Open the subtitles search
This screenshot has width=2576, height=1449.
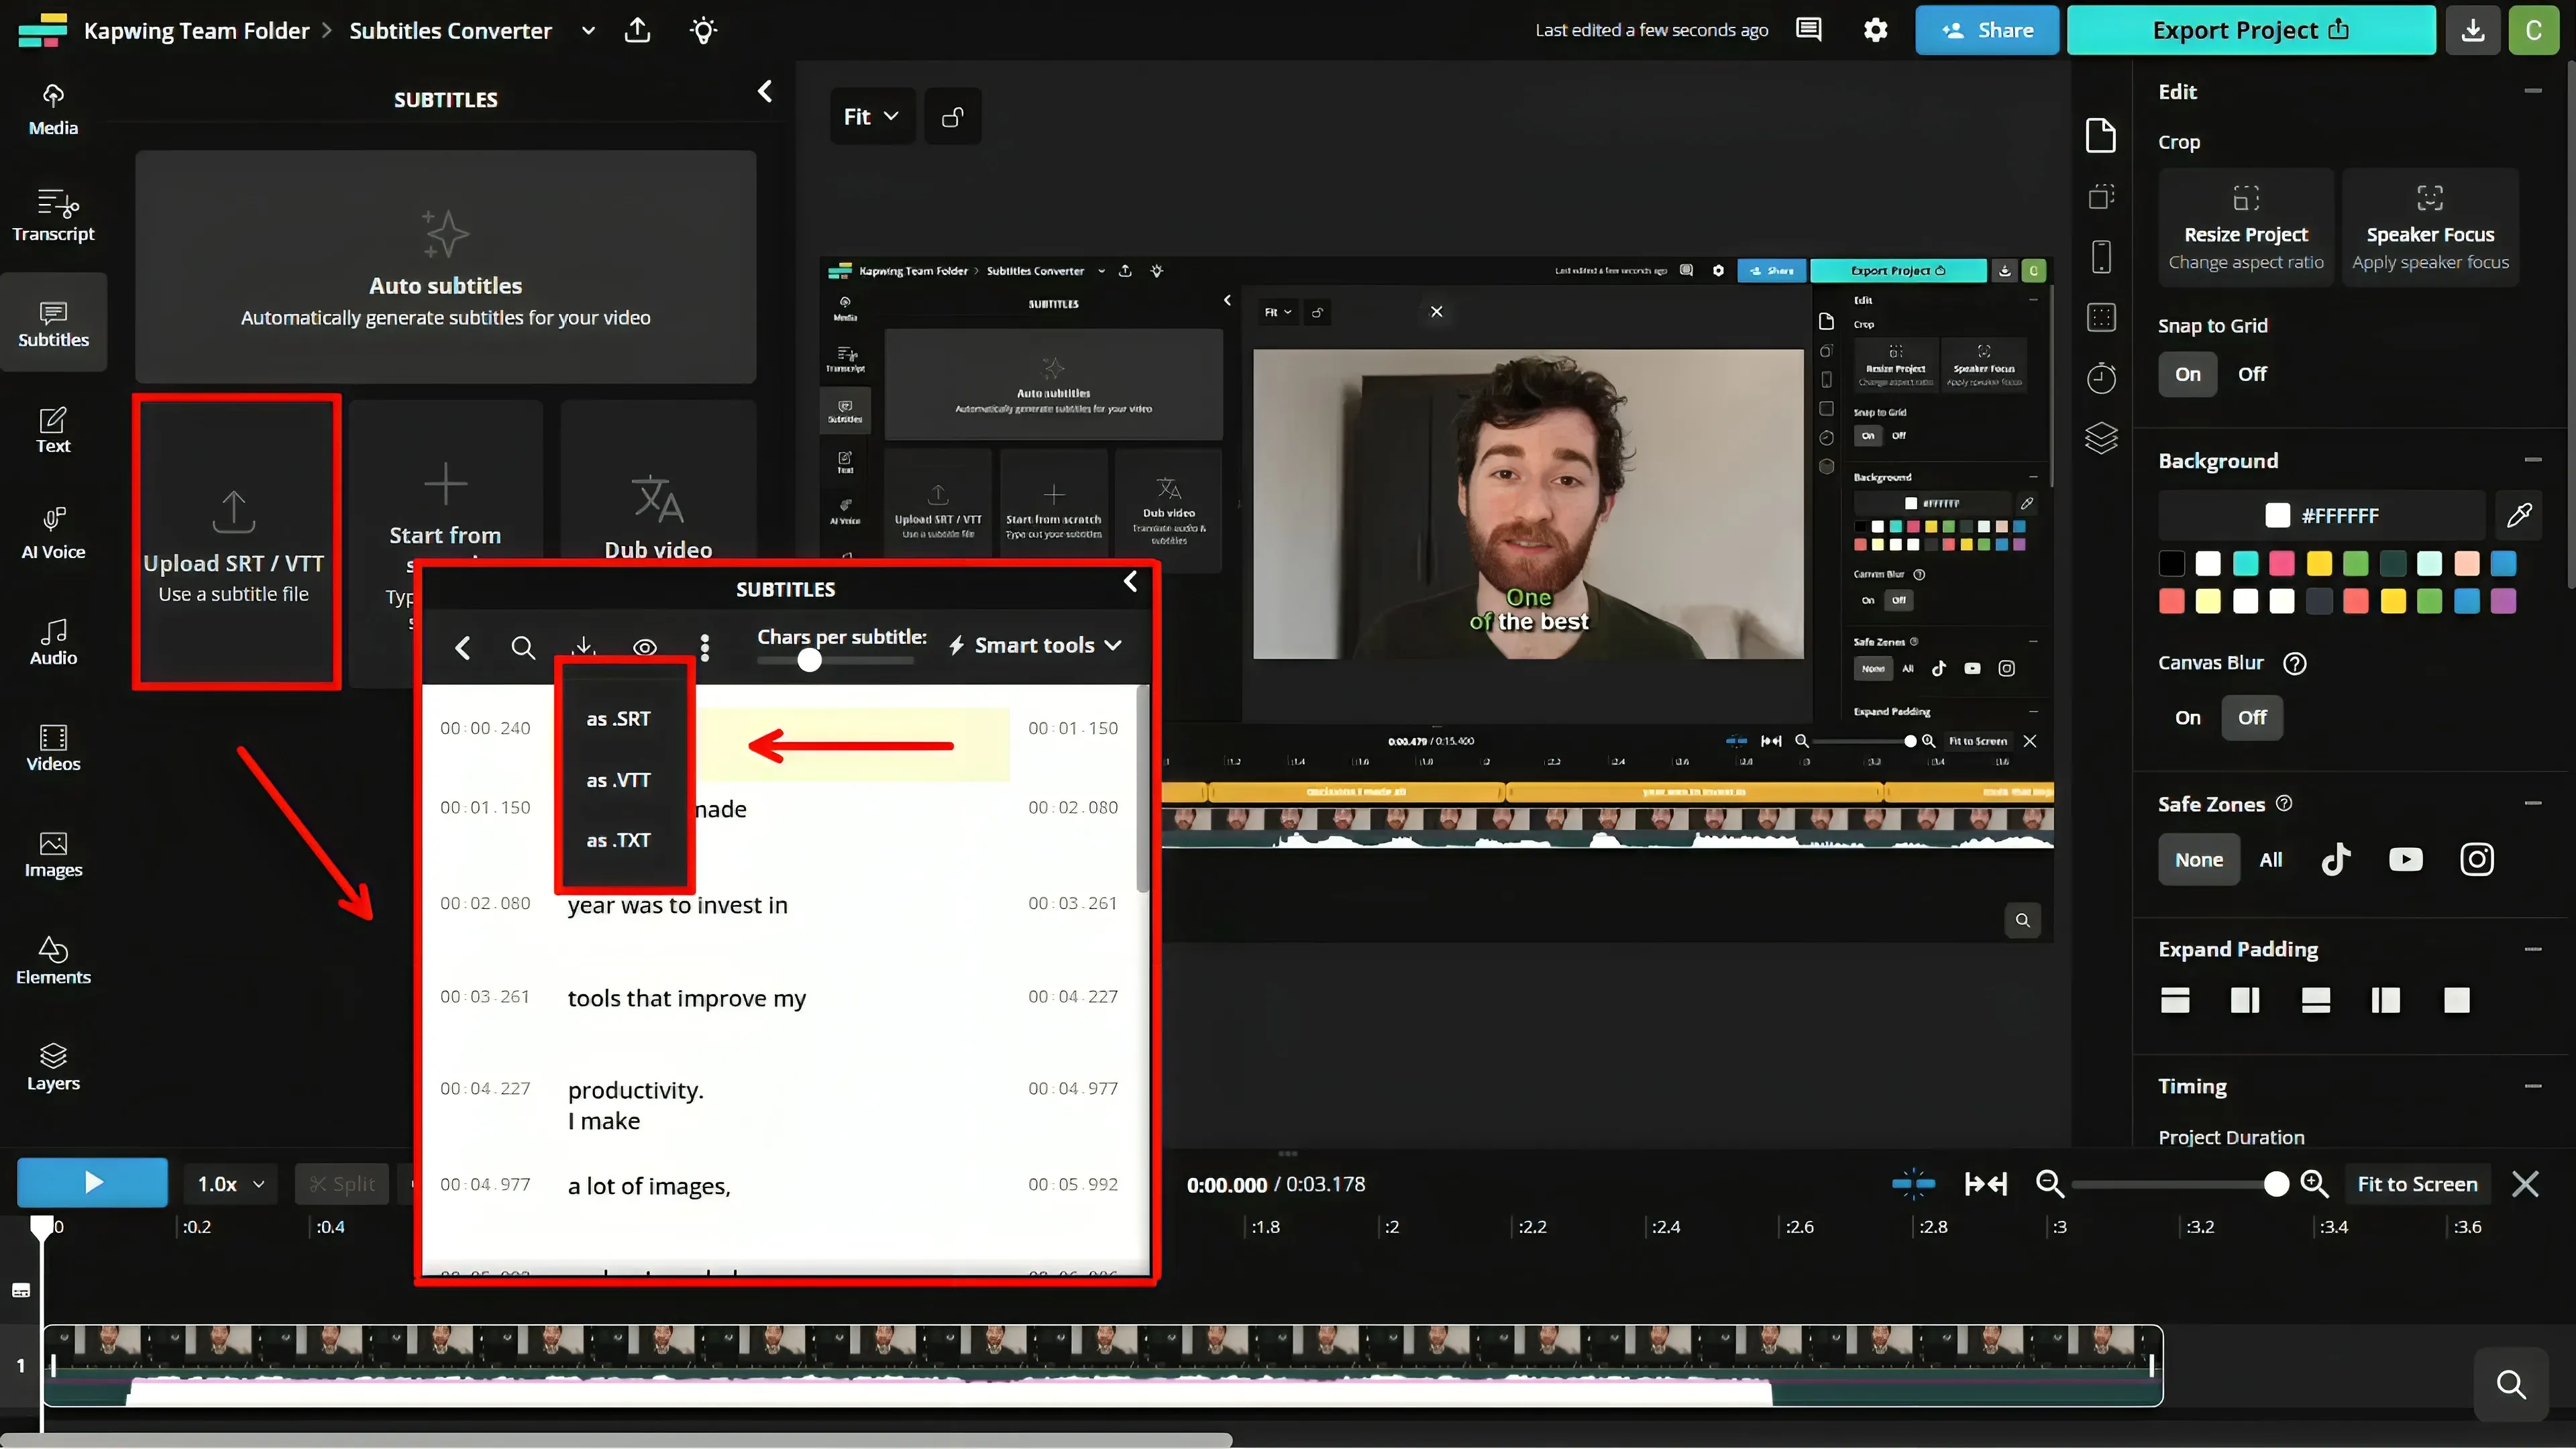pyautogui.click(x=523, y=647)
